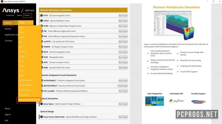Click New Project for RCWA
The image size is (222, 124).
pyautogui.click(x=123, y=26)
